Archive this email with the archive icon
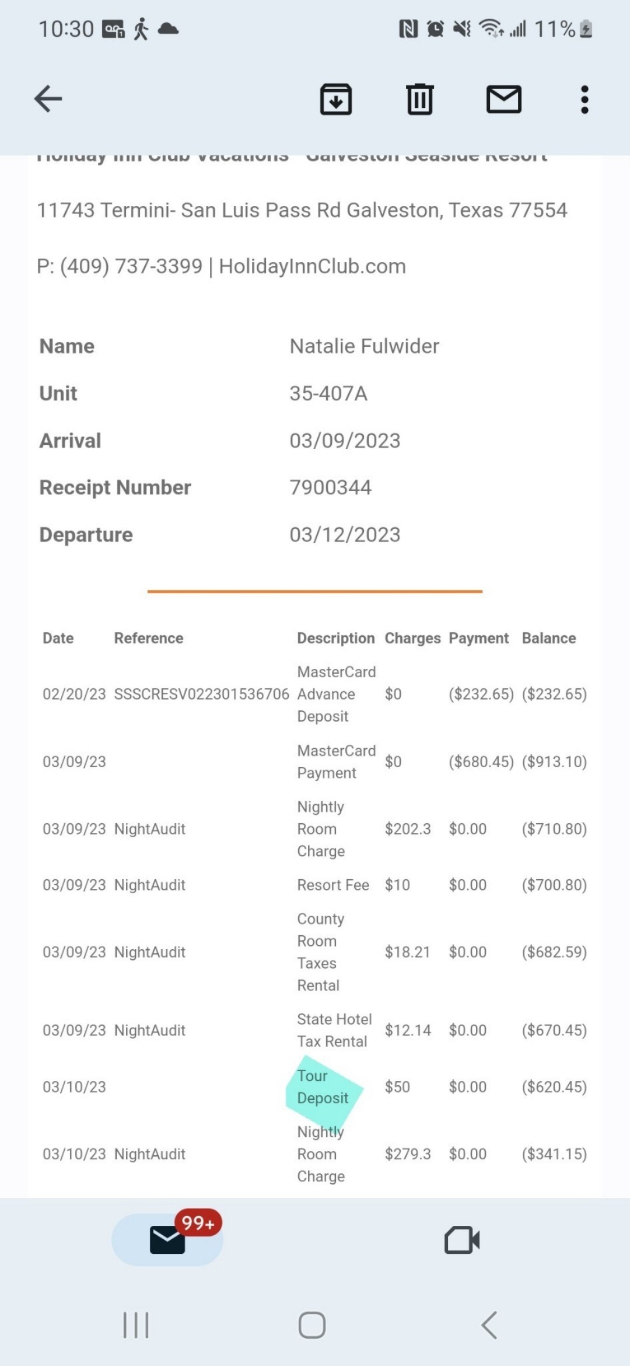Image resolution: width=630 pixels, height=1366 pixels. pos(336,99)
